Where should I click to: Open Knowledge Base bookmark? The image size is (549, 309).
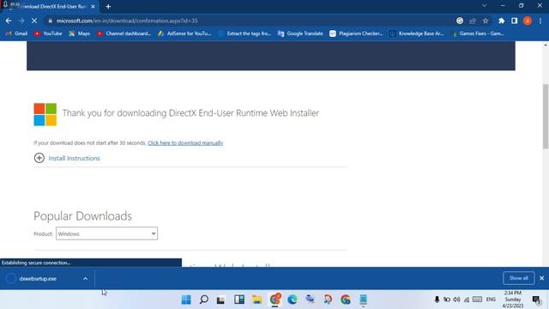tap(416, 33)
